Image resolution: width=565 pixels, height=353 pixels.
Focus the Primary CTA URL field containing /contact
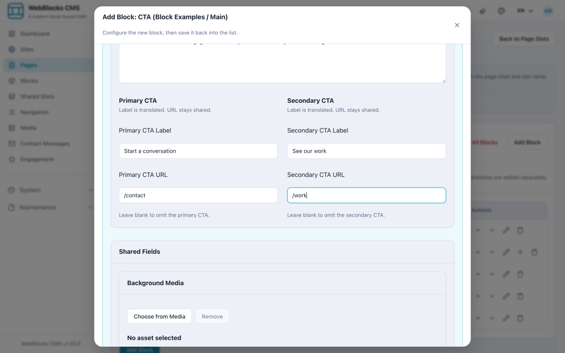pos(198,195)
